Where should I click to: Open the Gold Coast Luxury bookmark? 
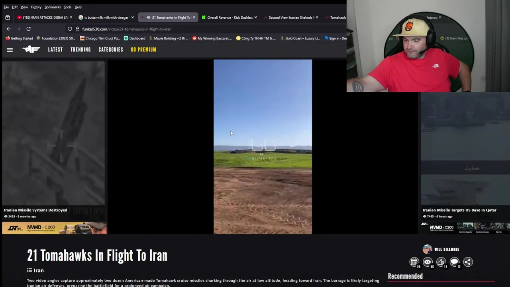(300, 38)
